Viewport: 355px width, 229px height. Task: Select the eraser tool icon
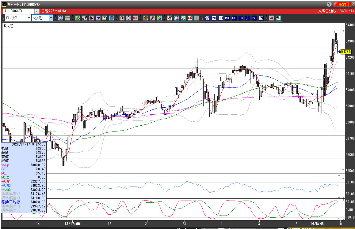(x=98, y=18)
